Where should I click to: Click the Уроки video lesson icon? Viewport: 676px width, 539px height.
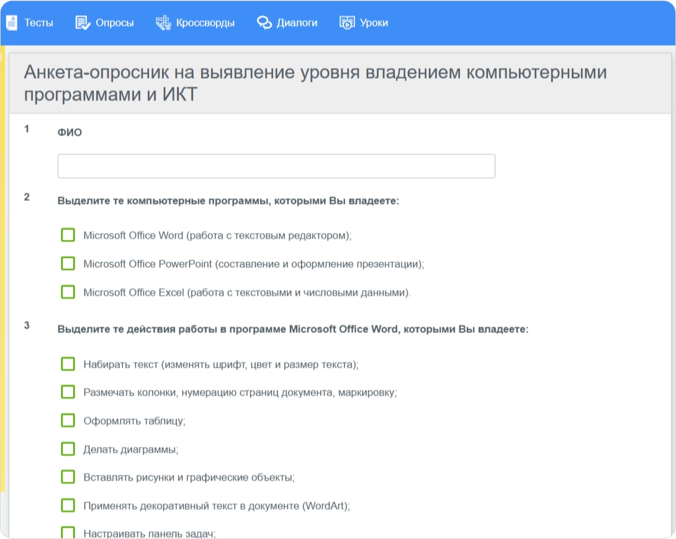(347, 22)
